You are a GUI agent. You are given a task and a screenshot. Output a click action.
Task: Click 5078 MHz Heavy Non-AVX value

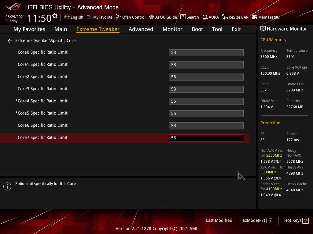[x=295, y=161]
